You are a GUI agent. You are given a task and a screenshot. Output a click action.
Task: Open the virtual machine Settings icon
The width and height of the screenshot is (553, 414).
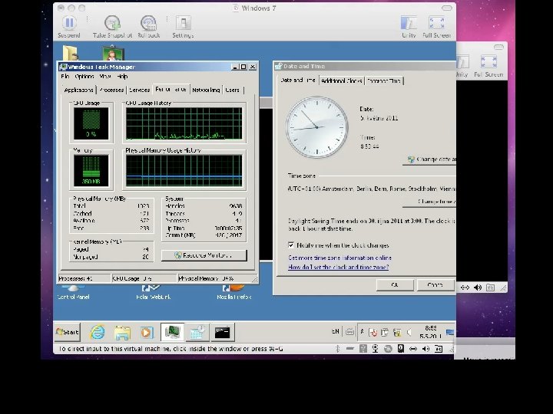[x=183, y=24]
